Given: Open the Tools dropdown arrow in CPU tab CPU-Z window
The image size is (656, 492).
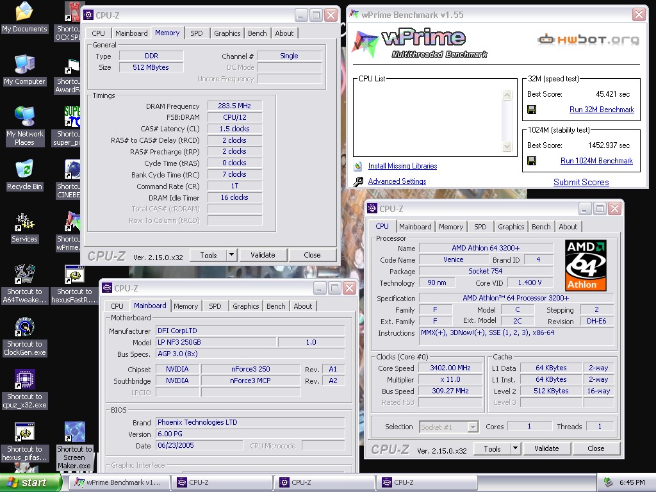Looking at the screenshot, I should tap(516, 448).
